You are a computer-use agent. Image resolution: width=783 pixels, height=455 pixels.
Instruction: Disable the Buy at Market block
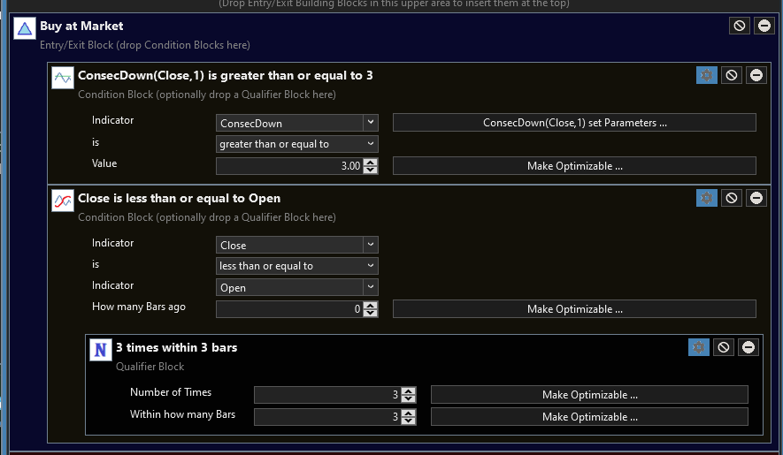coord(740,26)
